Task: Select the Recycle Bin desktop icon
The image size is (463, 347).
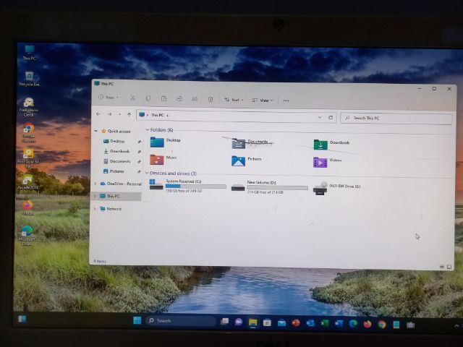Action: (x=29, y=79)
